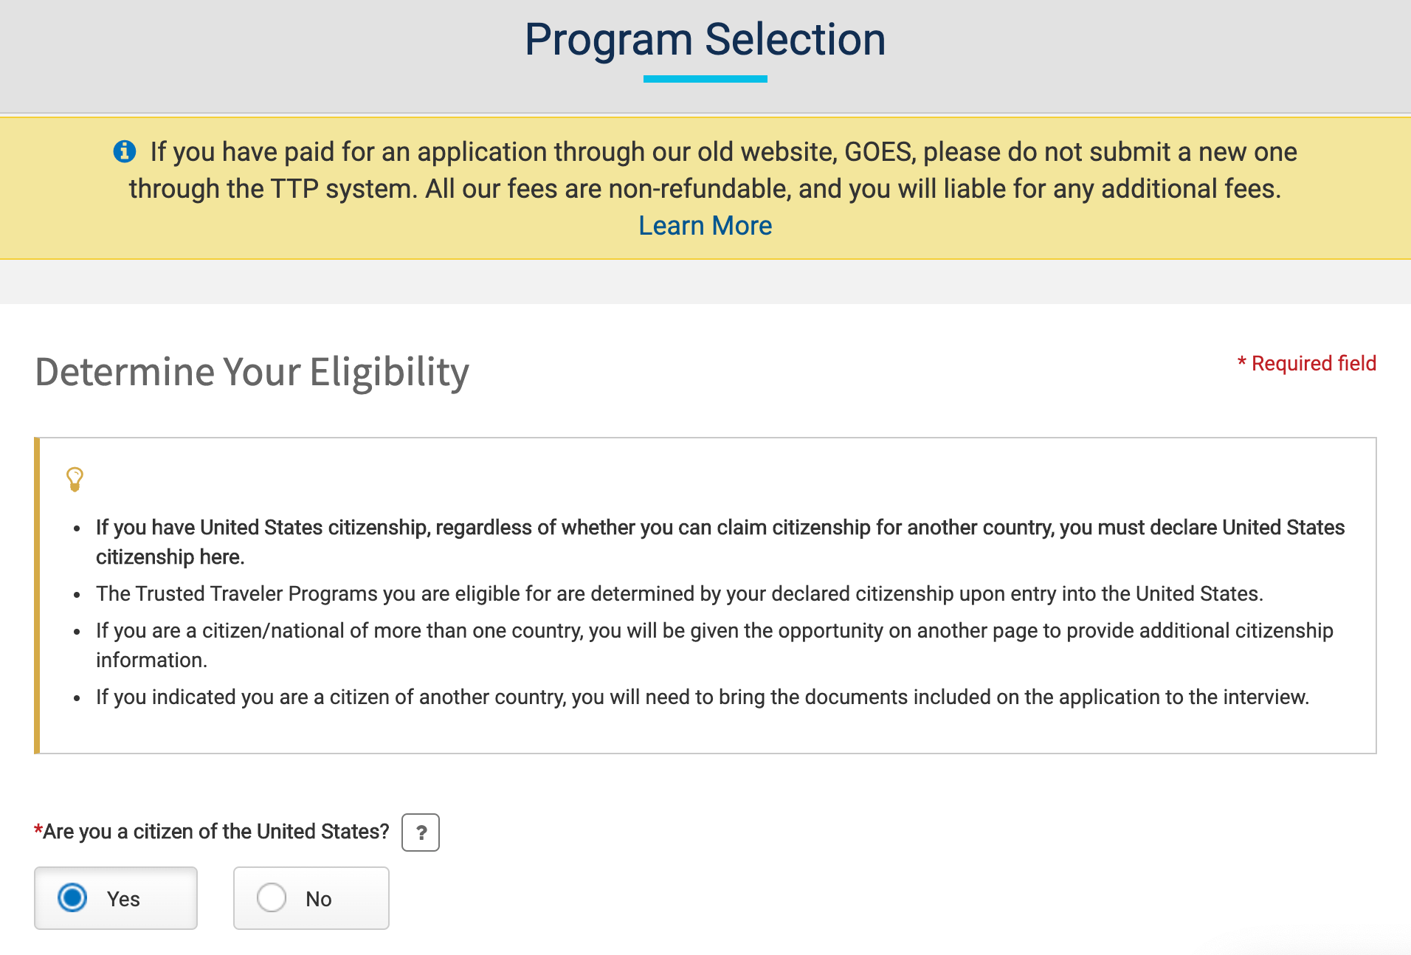The image size is (1411, 955).
Task: Click the red asterisk before citizenship question
Action: [x=38, y=830]
